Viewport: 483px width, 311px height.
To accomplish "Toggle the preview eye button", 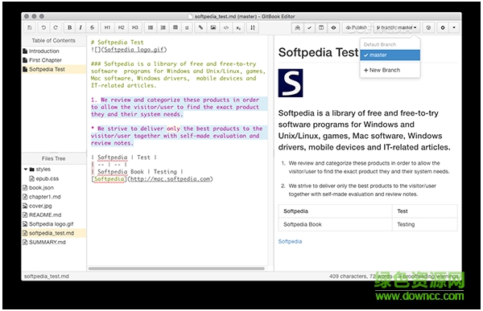I will click(333, 27).
